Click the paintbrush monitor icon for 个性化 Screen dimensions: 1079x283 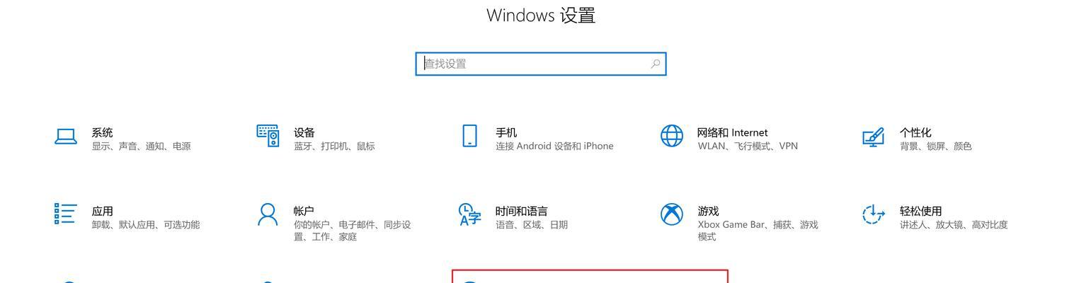pos(874,137)
